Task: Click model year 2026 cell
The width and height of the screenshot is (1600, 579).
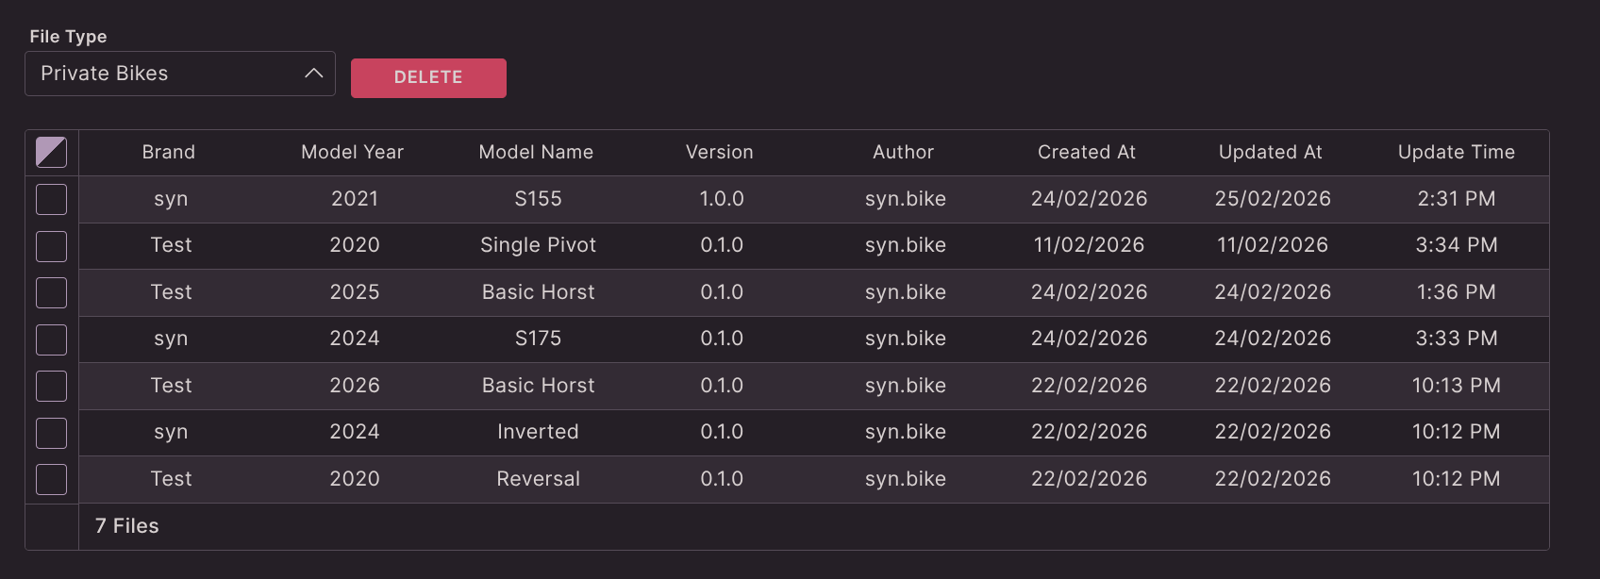Action: 355,386
